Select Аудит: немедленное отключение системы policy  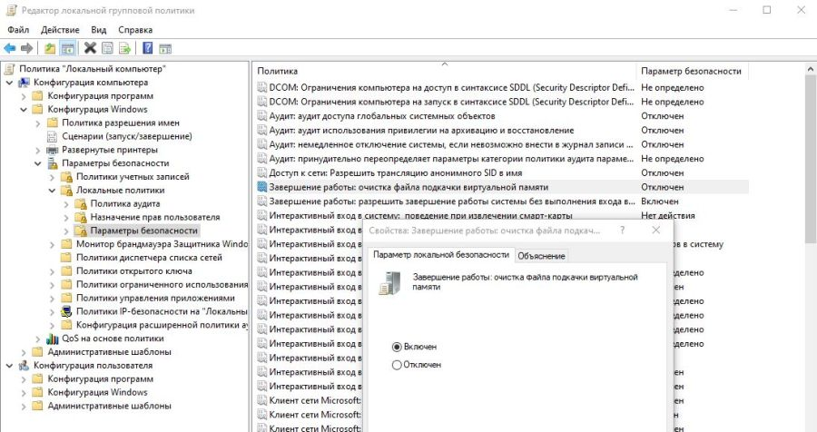[x=451, y=145]
